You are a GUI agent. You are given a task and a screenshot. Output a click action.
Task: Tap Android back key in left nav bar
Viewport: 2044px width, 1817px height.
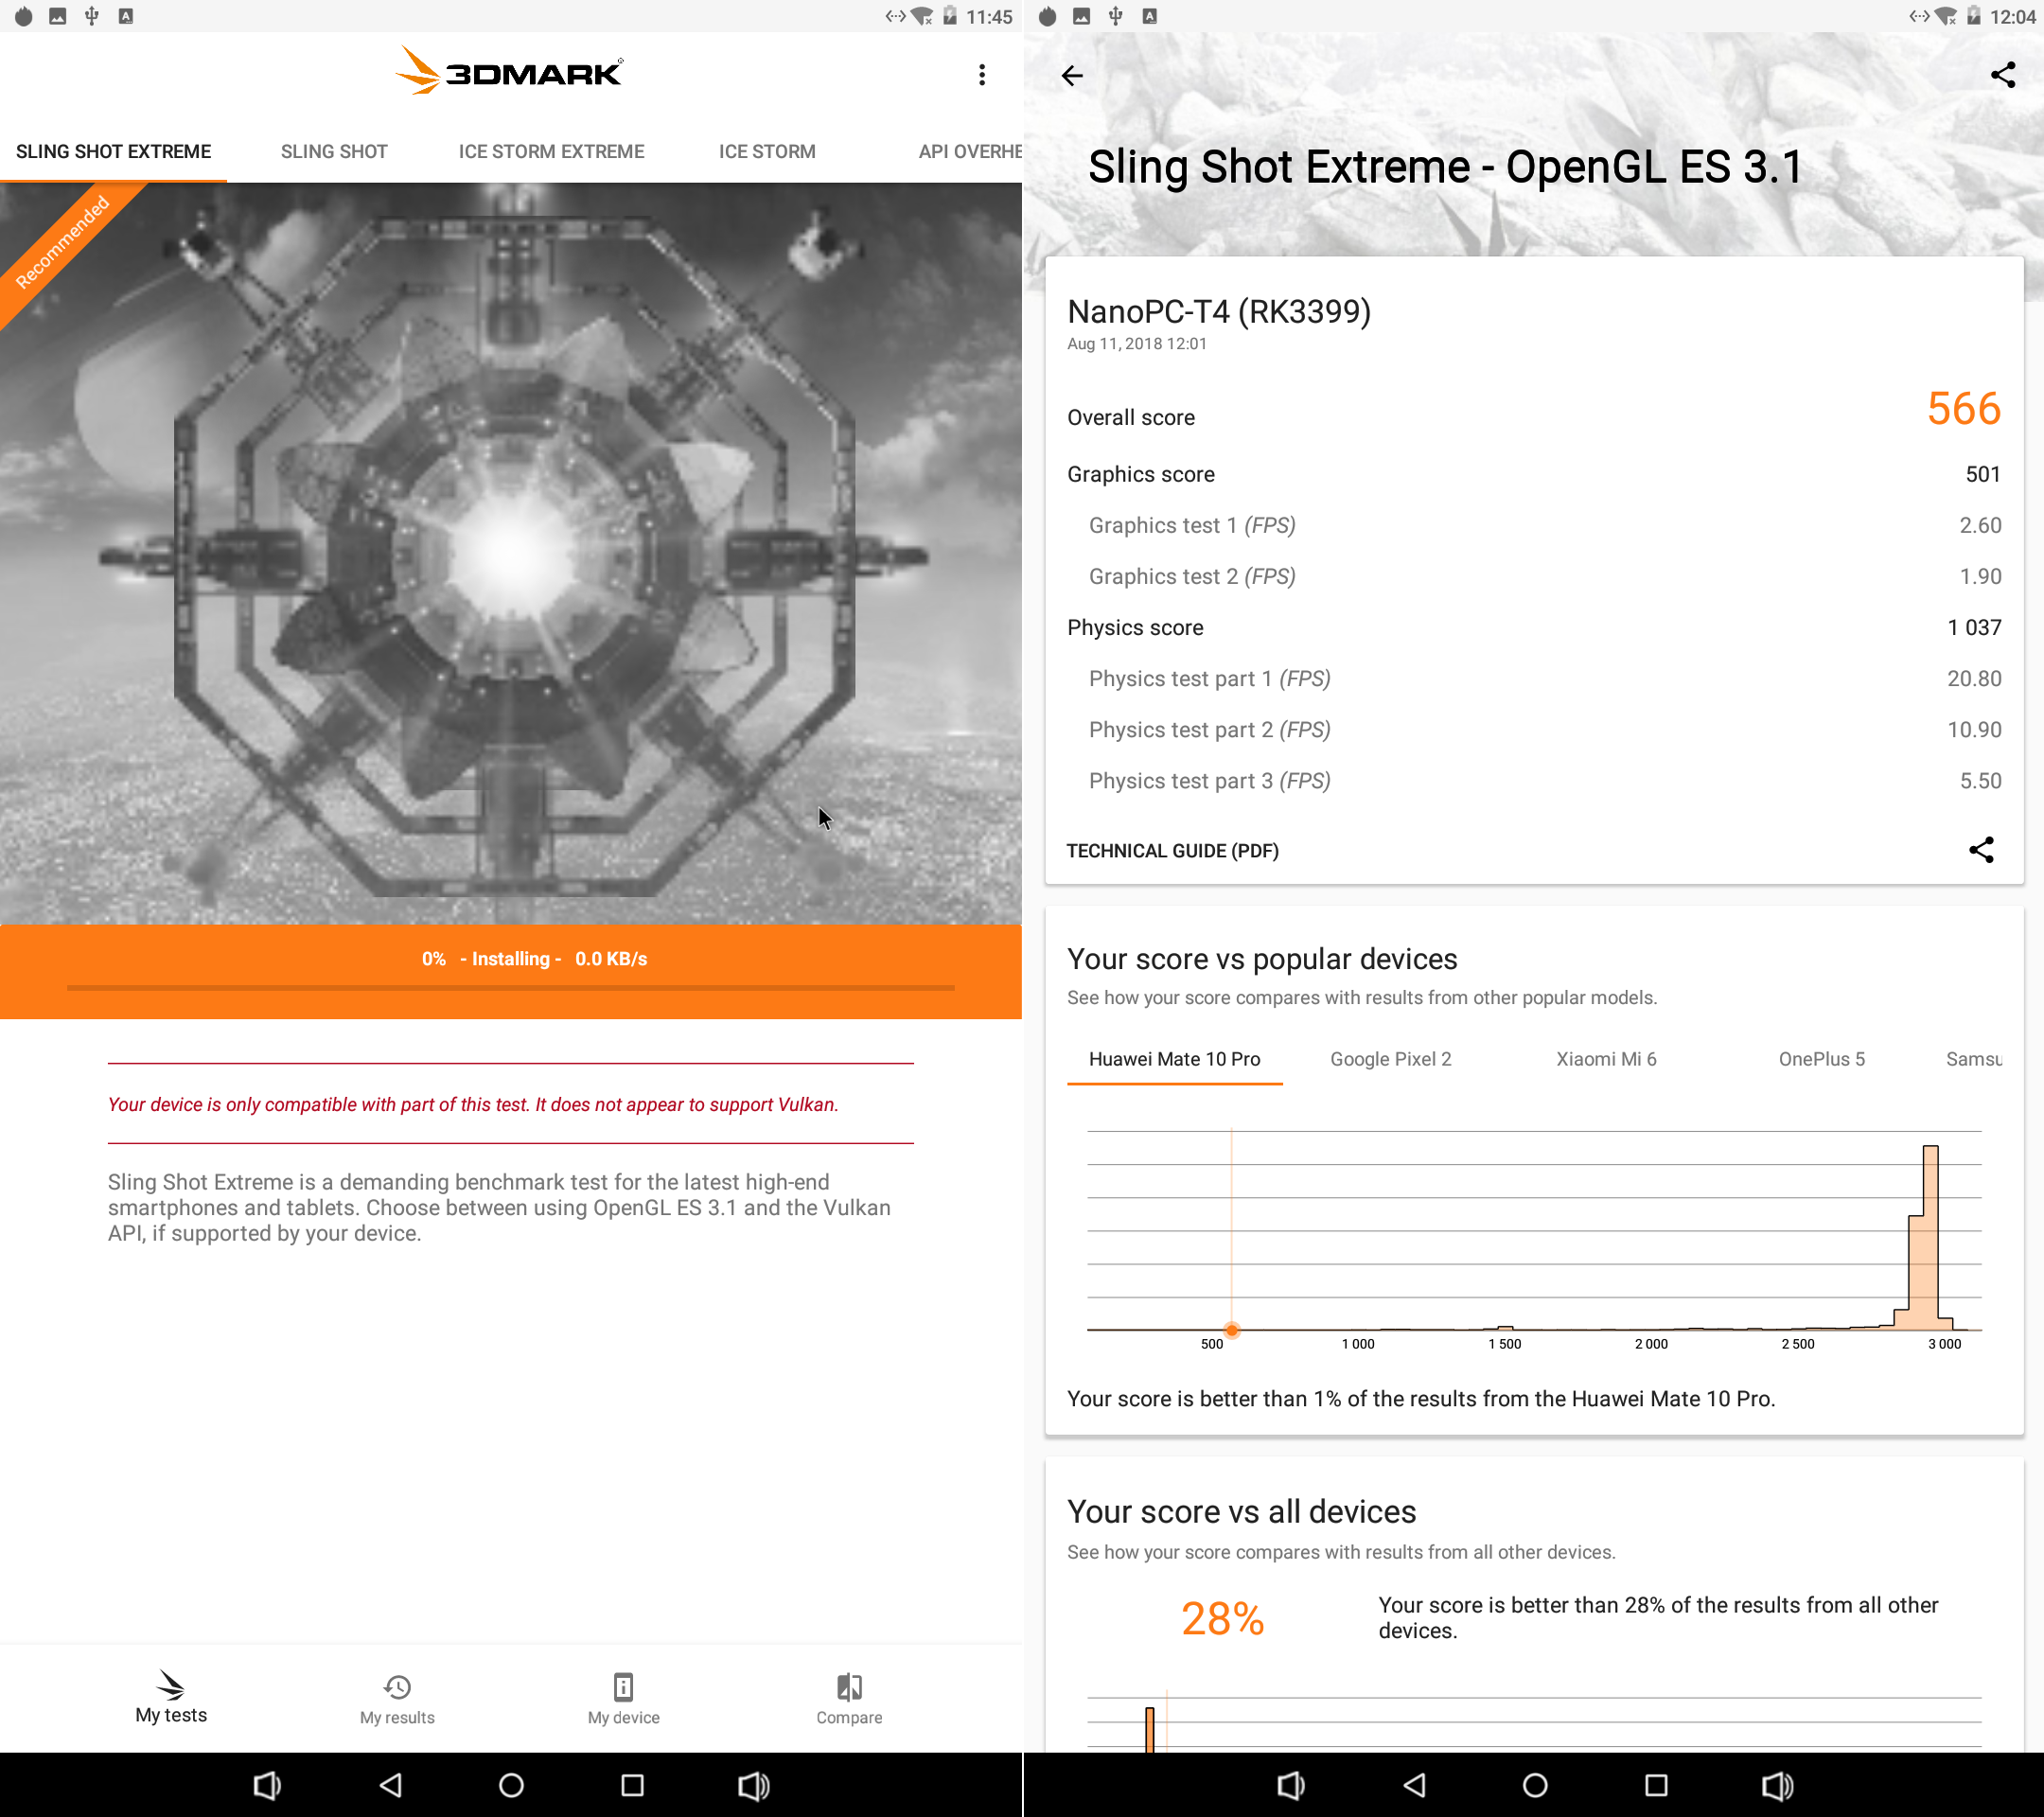(x=390, y=1785)
